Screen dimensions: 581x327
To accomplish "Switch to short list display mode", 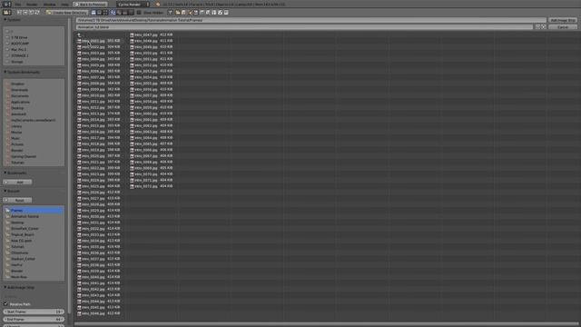I will coord(94,12).
